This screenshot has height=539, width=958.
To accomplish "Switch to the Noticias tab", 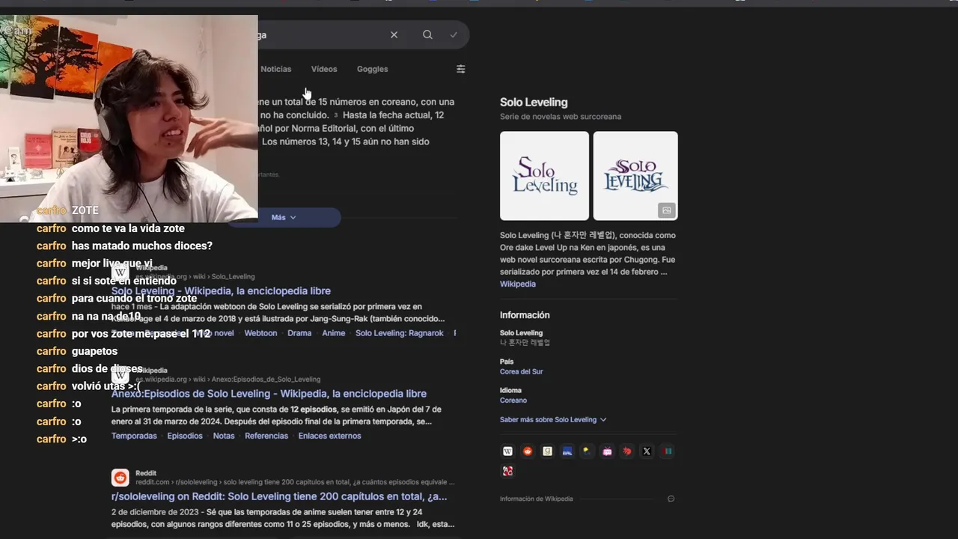I will click(x=276, y=69).
